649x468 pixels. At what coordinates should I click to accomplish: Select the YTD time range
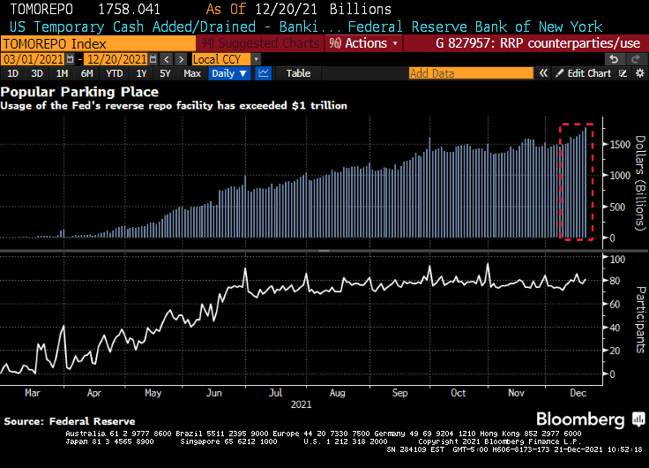coord(115,73)
